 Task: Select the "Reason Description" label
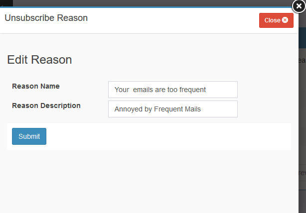46,106
